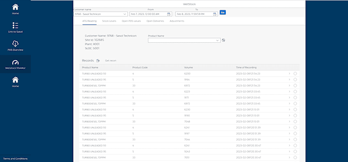Screen dimensions: 348x162
Task: Click volume cell 7044
Action: (x=187, y=139)
